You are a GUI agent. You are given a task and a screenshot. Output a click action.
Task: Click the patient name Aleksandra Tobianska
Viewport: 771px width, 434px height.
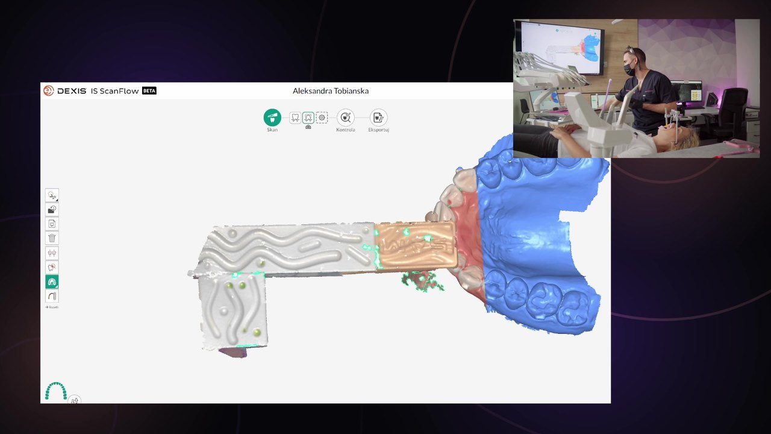[331, 91]
